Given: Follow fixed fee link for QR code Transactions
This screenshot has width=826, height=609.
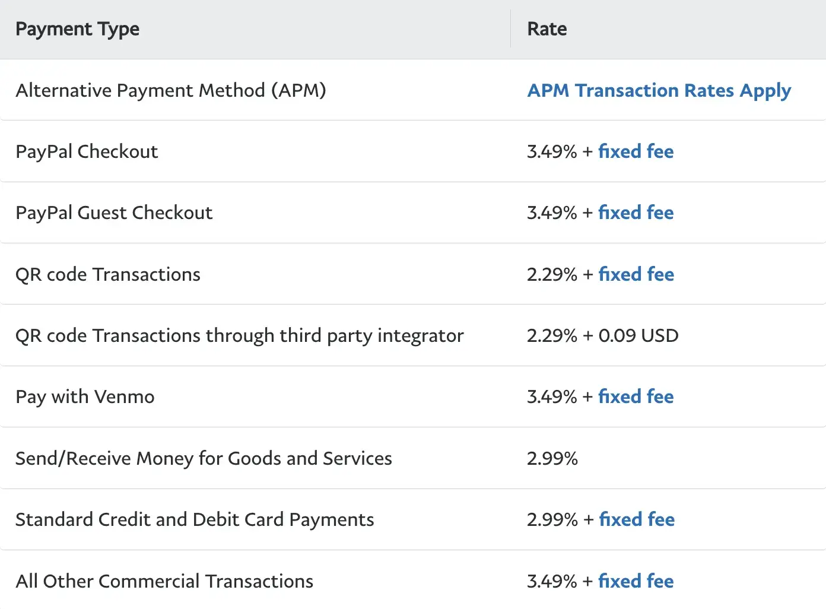Looking at the screenshot, I should [x=636, y=274].
